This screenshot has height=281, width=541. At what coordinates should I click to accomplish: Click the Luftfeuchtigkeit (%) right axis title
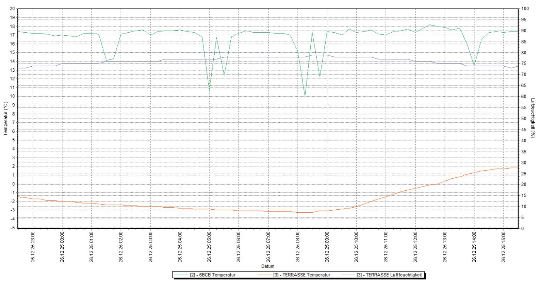(533, 118)
